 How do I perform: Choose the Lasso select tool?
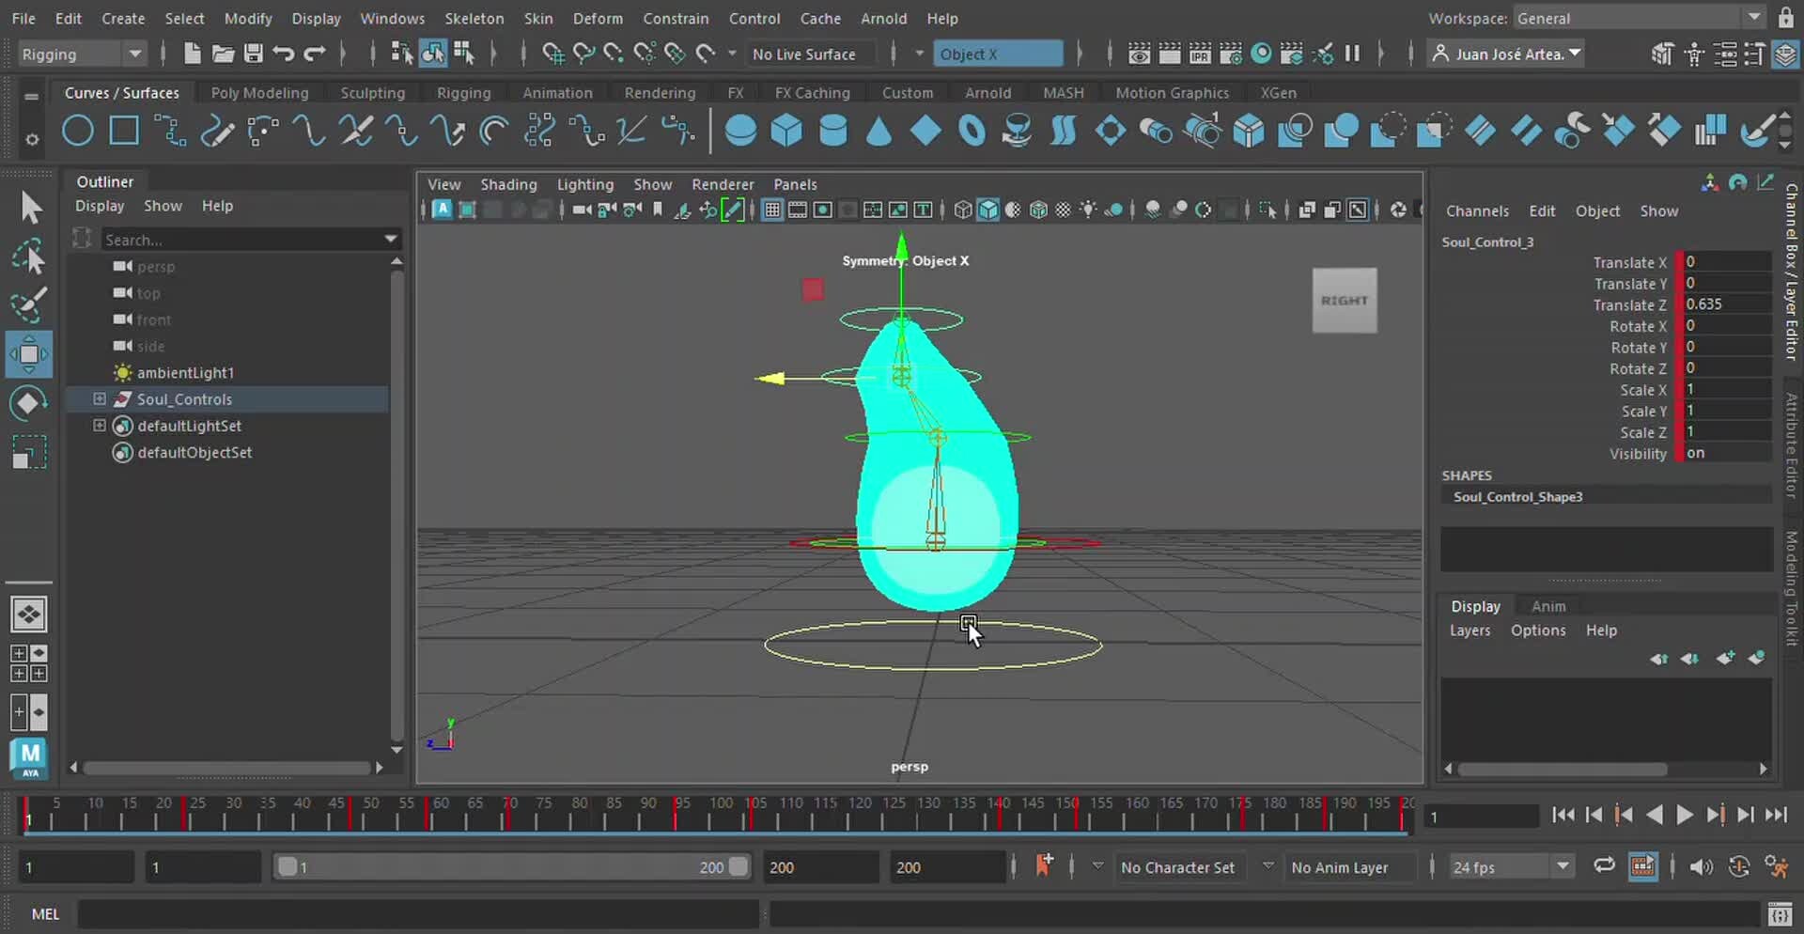tap(29, 257)
